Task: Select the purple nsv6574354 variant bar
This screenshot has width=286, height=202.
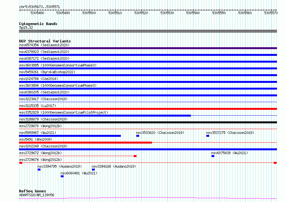Action: click(x=148, y=48)
